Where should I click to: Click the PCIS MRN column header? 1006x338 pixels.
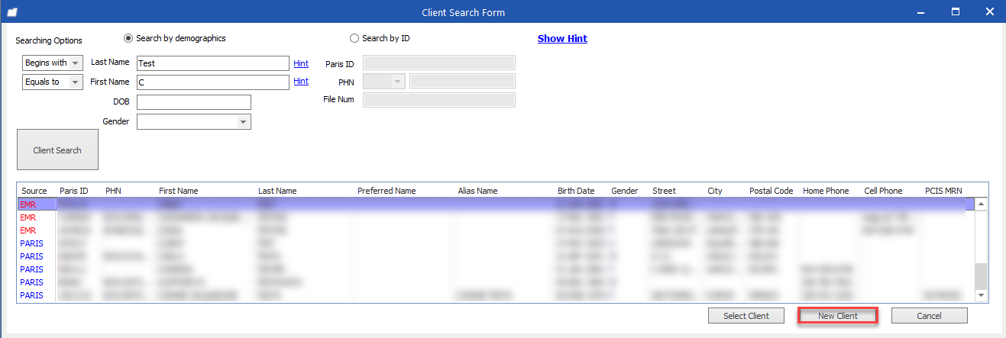click(x=945, y=191)
